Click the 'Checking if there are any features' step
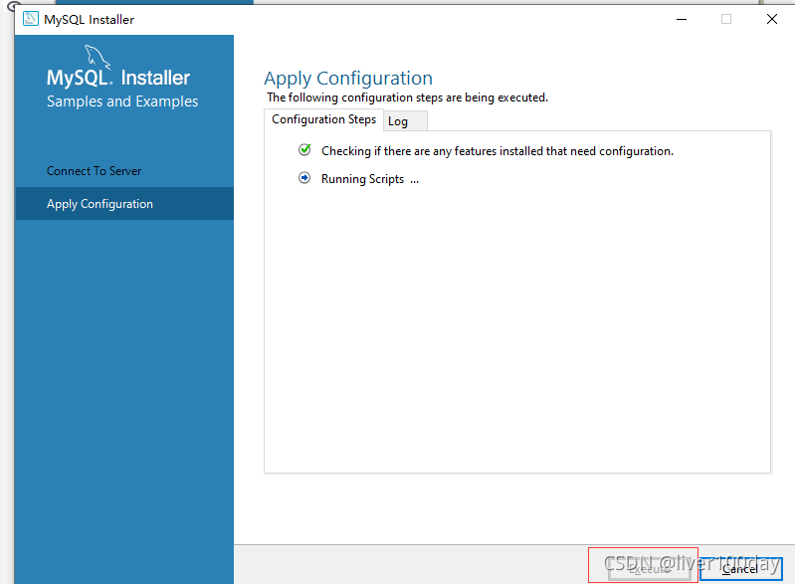Screen dimensions: 795x584 click(497, 151)
